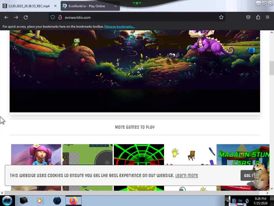This screenshot has width=274, height=206.
Task: Click the blue smiley block in banner
Action: [252, 50]
